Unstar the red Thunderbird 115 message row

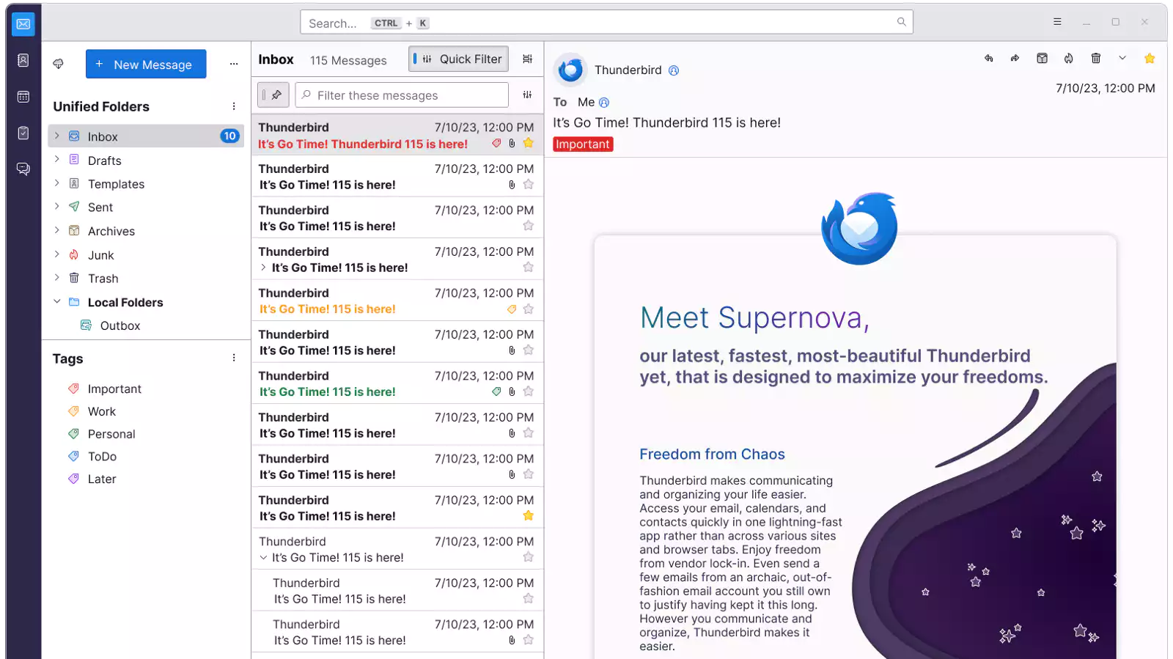pos(529,143)
